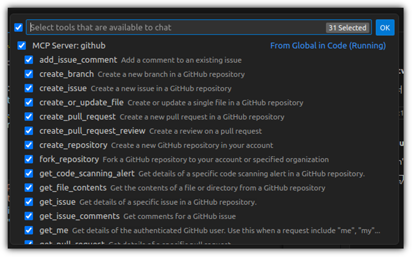This screenshot has height=257, width=412.
Task: Click 'Fork a GitHub repository to your account' description
Action: point(216,160)
